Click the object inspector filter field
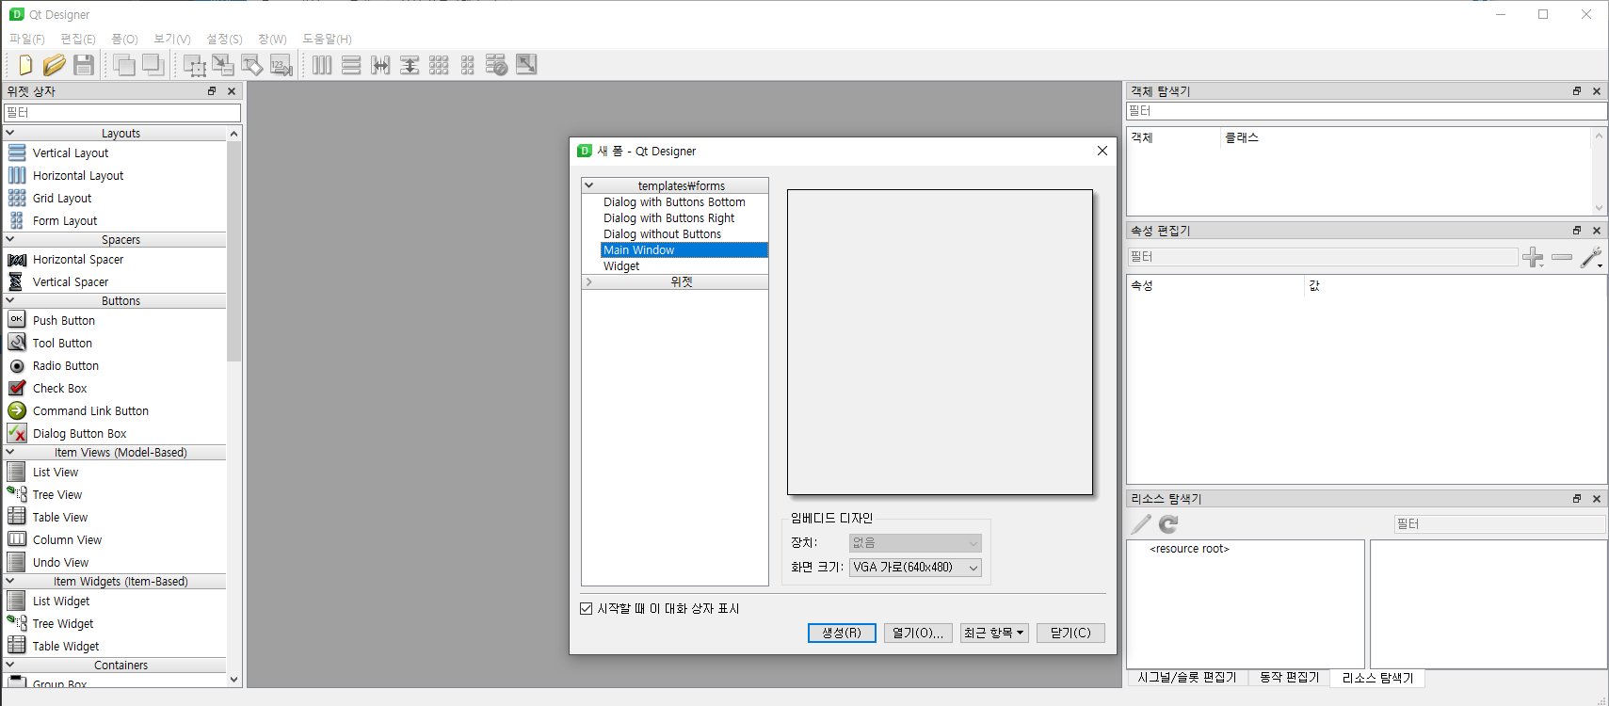The height and width of the screenshot is (706, 1609). pyautogui.click(x=1366, y=111)
